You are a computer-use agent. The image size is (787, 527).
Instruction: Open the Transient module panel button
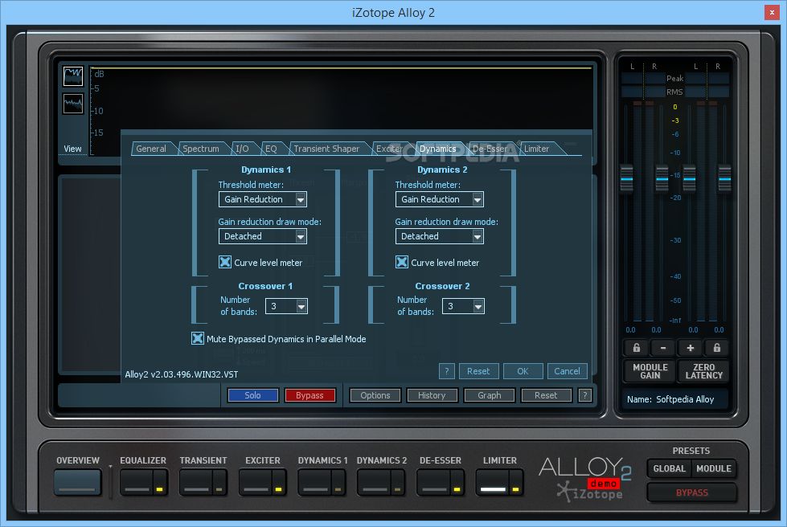point(196,482)
